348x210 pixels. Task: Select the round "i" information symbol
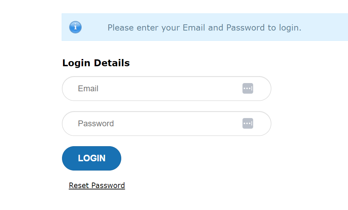point(75,27)
